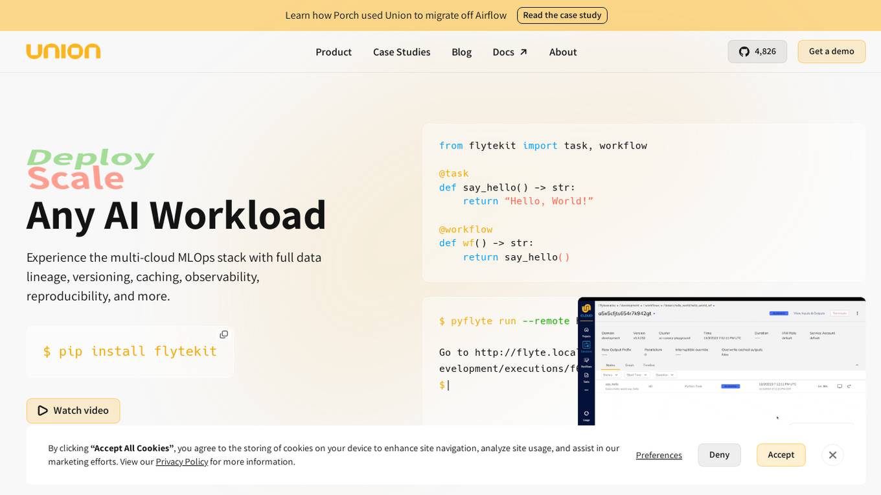Close the cookie banner with X

click(x=832, y=455)
